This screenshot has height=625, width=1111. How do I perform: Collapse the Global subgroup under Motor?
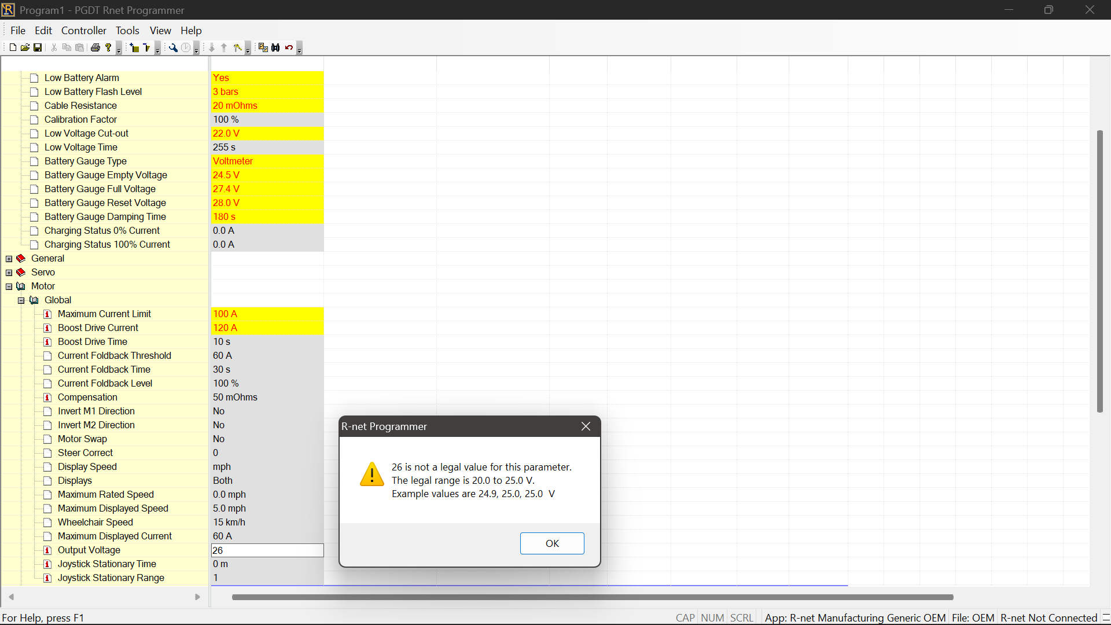21,300
